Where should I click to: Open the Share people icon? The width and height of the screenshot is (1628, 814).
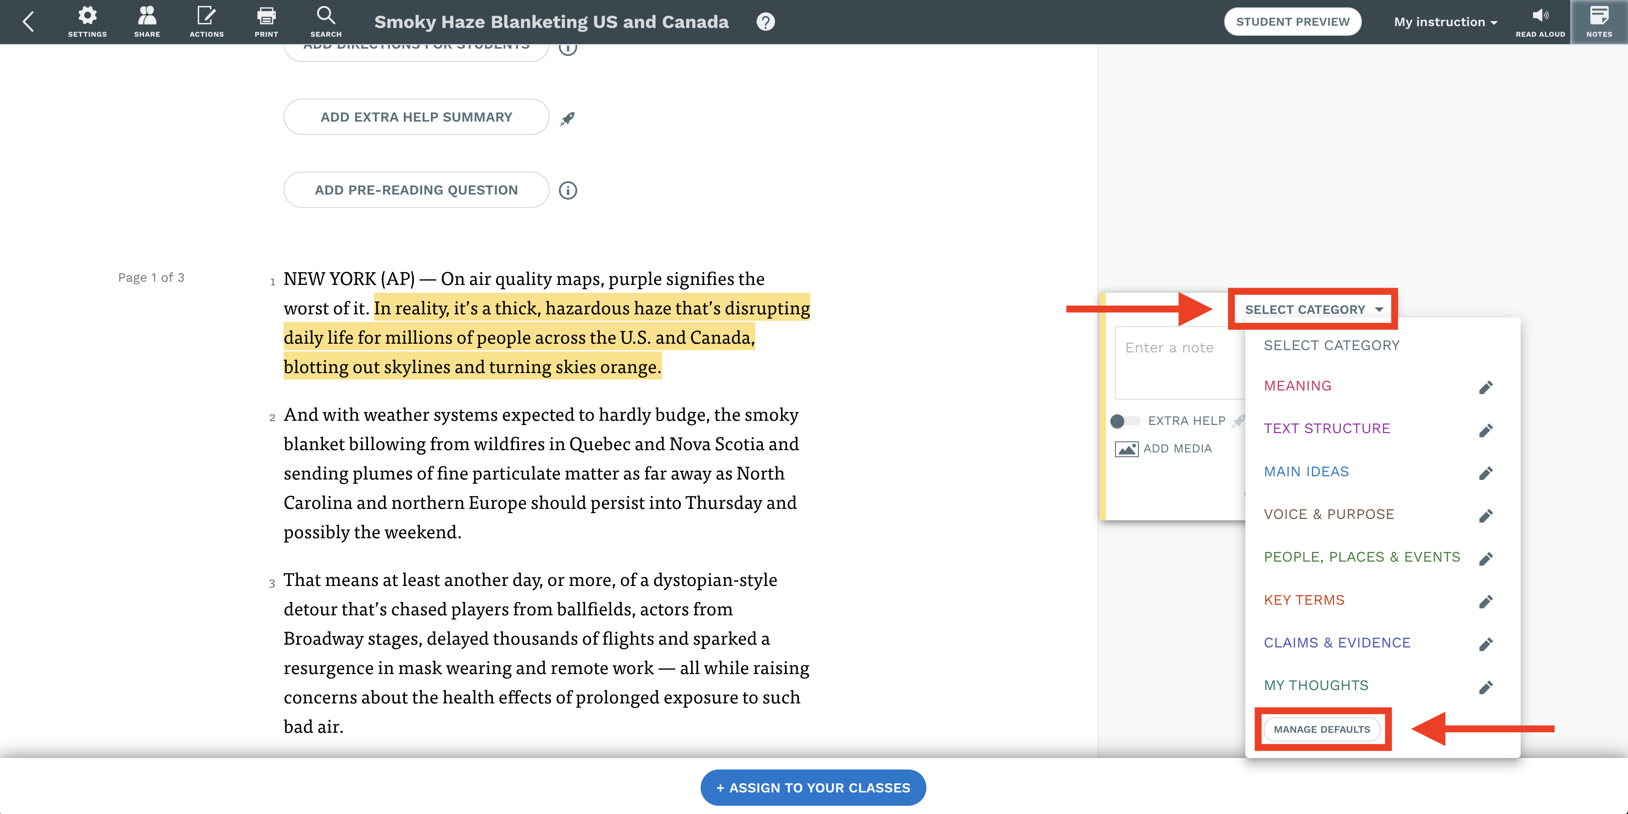[147, 22]
